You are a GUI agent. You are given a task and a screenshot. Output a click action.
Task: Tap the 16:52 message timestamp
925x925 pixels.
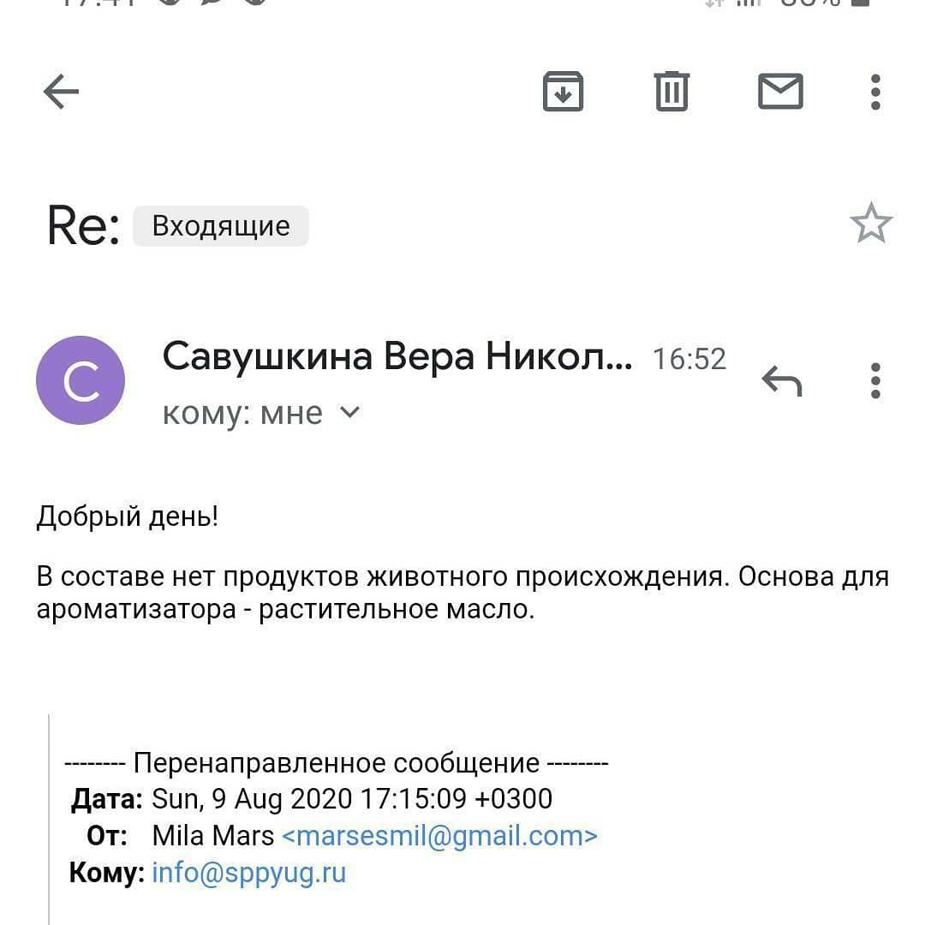[x=689, y=359]
